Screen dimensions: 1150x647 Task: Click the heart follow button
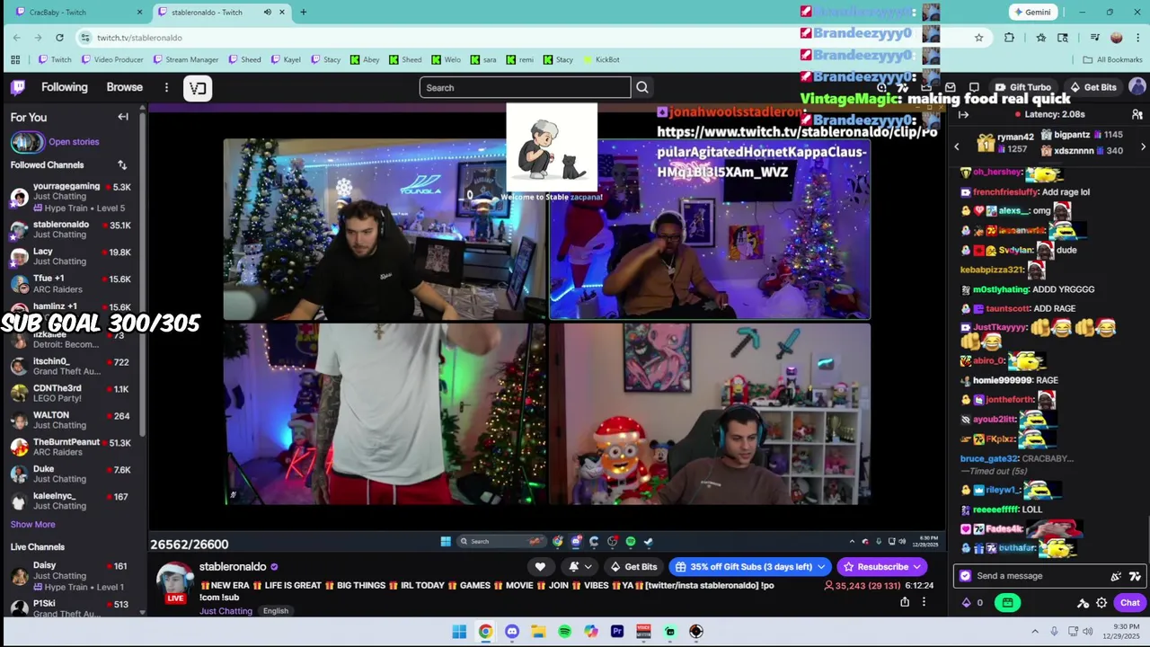click(x=540, y=567)
